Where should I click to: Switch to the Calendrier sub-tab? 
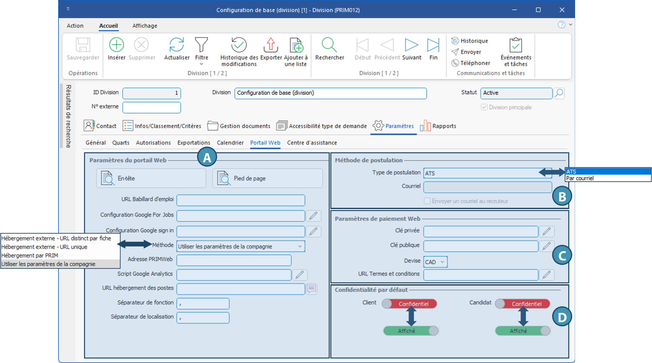click(230, 143)
